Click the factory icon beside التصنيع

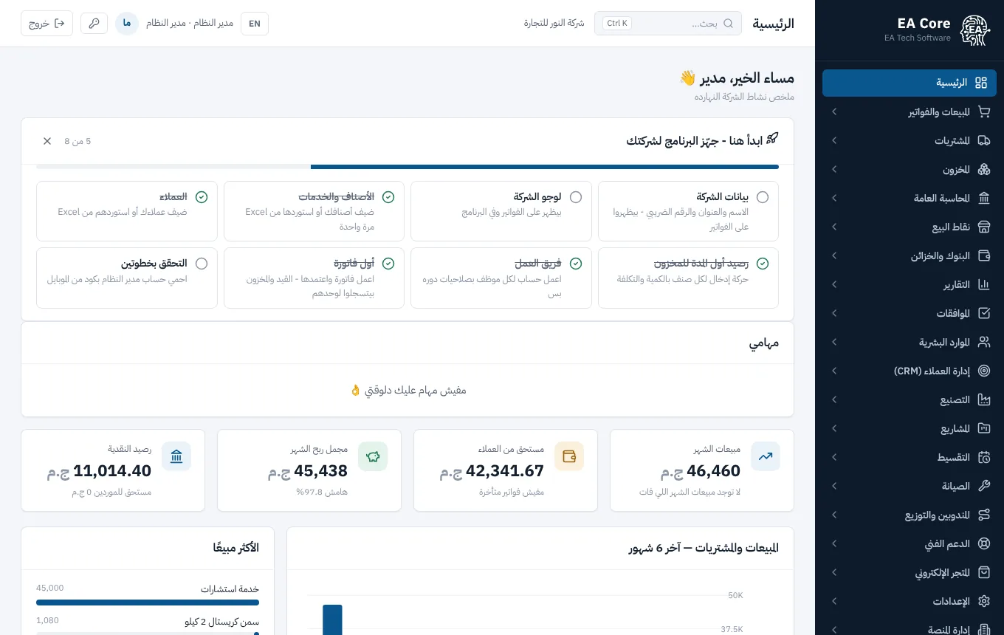point(983,400)
